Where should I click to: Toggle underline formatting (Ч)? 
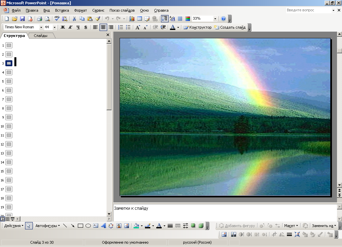tap(78, 27)
